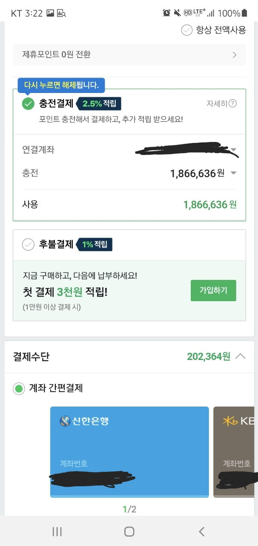This screenshot has width=258, height=546.
Task: Open the Android recent apps button
Action: coord(57,531)
